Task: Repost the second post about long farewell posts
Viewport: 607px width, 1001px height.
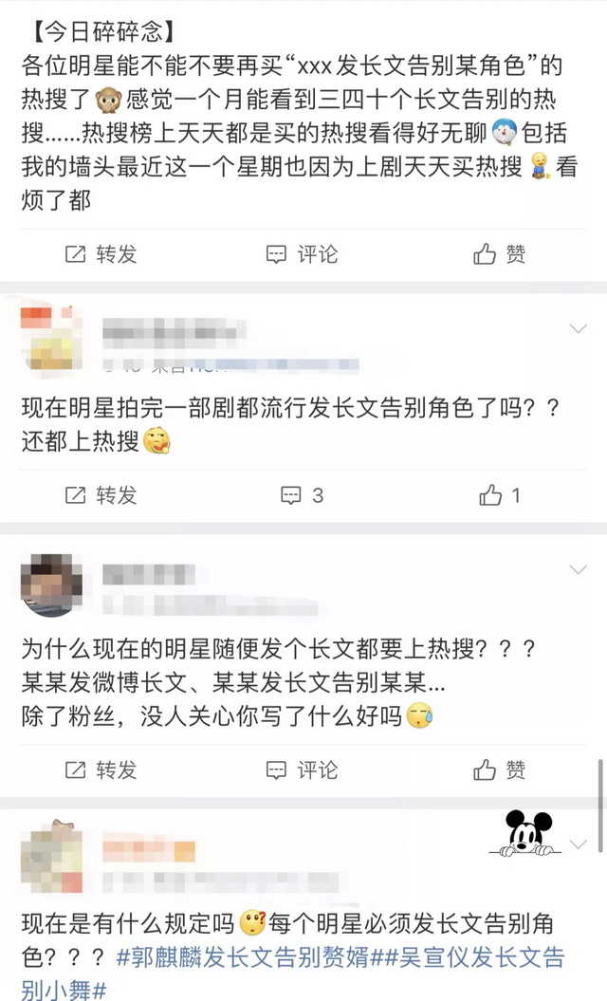Action: coord(101,494)
